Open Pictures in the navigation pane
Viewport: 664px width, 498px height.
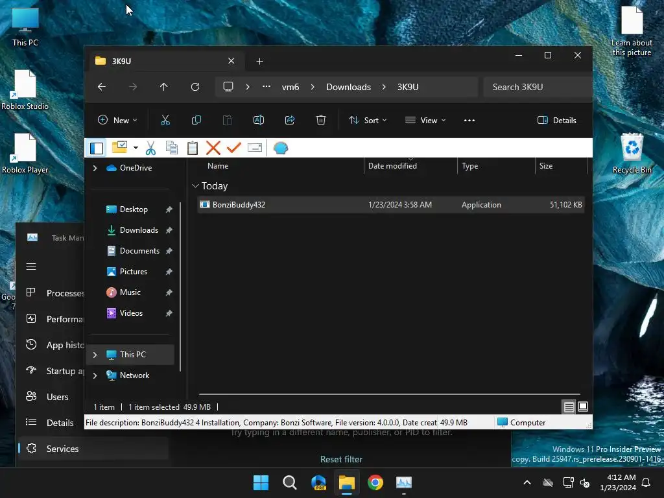point(134,272)
